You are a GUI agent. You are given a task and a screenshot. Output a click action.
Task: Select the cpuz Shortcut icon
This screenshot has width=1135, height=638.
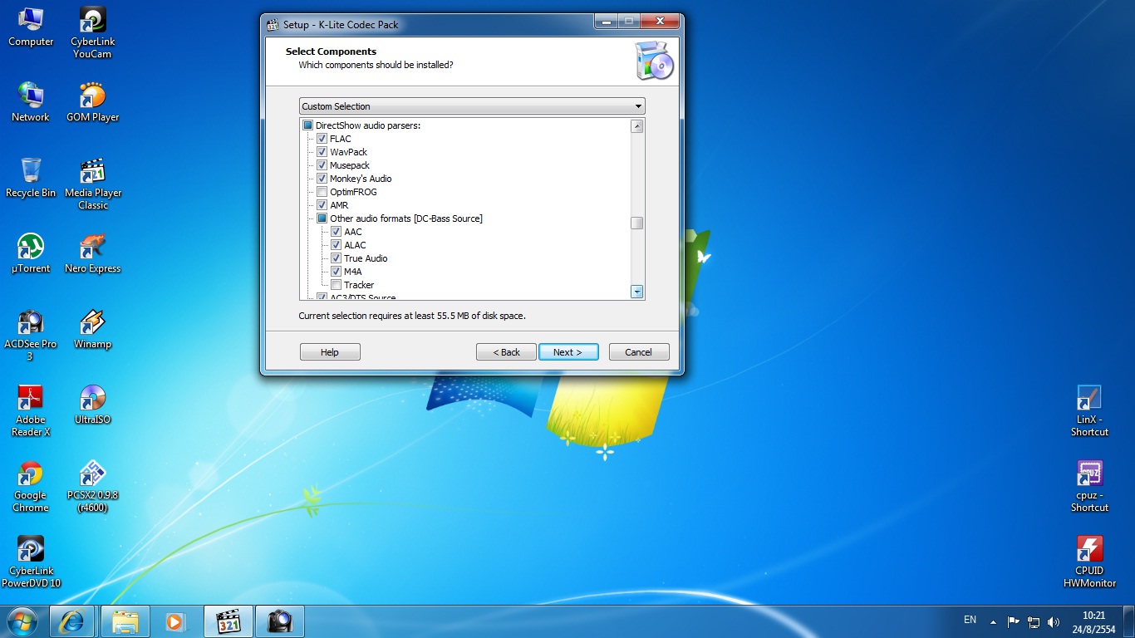[1089, 487]
